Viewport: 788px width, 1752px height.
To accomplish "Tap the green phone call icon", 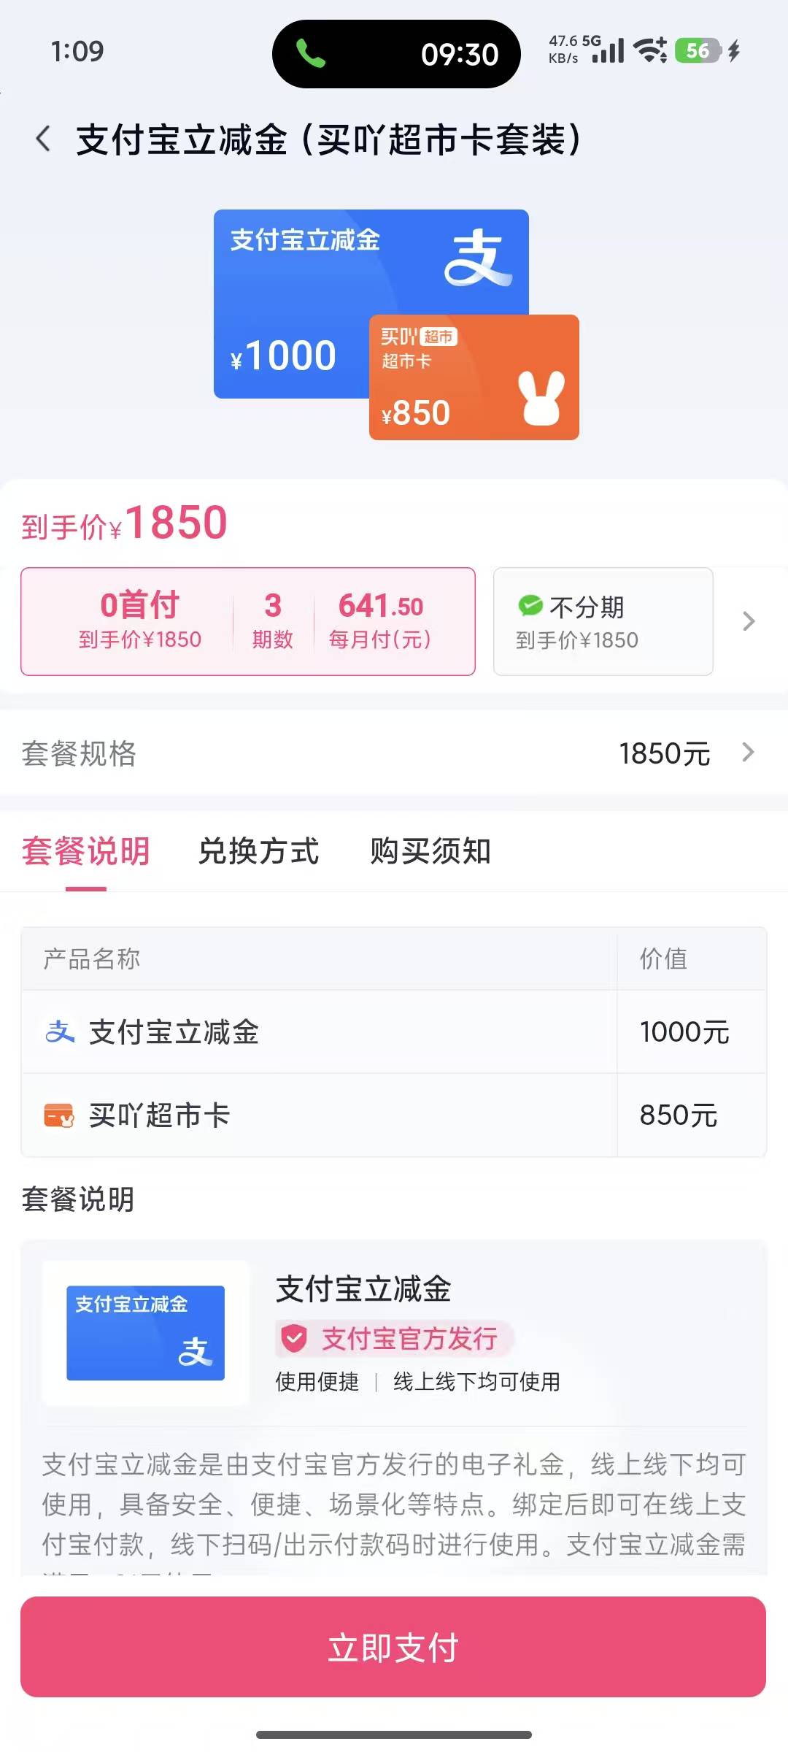I will [x=311, y=54].
